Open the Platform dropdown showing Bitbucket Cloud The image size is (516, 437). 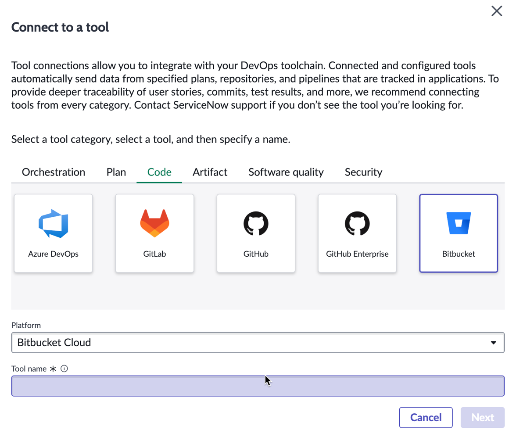[258, 343]
